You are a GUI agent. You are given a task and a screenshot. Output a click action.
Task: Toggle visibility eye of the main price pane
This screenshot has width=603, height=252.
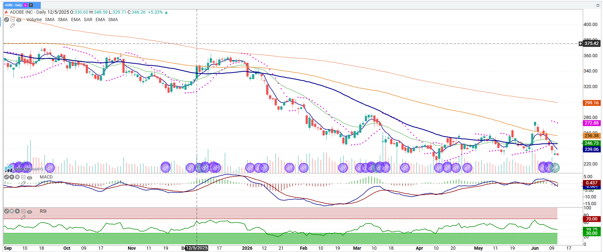coord(19,20)
